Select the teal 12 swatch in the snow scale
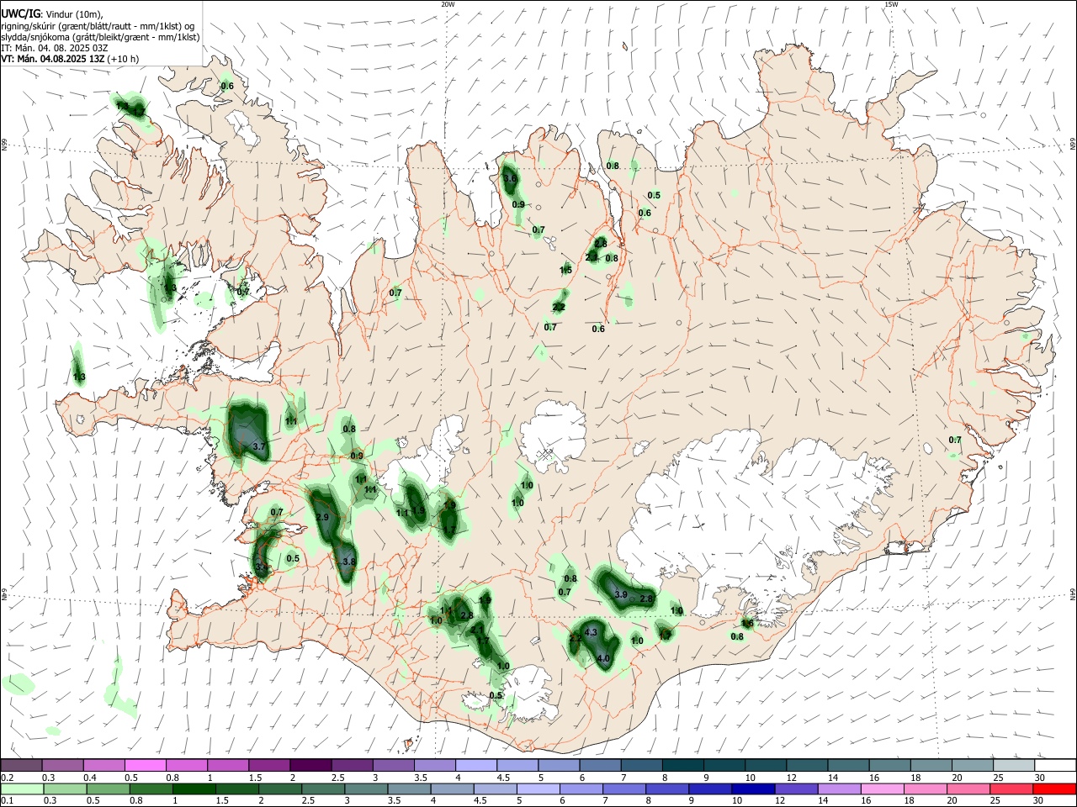The image size is (1077, 807). (x=807, y=765)
